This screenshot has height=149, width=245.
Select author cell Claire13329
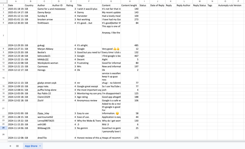click(44, 97)
